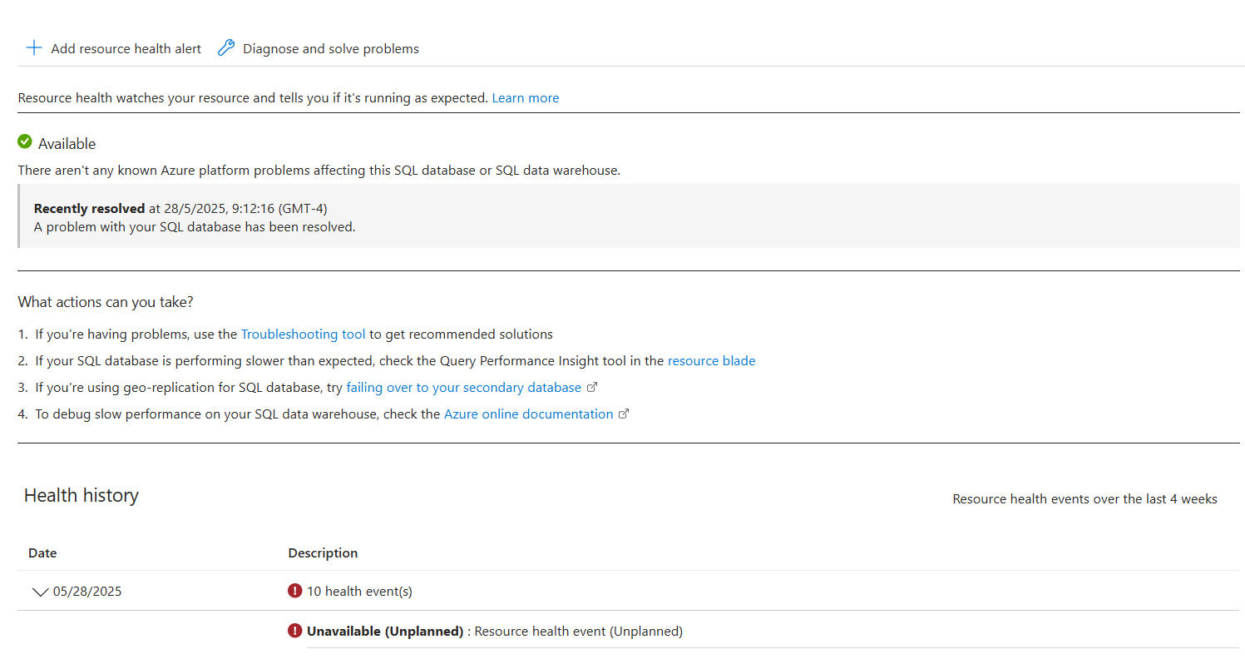Click the Date column header
The image size is (1245, 659).
point(42,552)
